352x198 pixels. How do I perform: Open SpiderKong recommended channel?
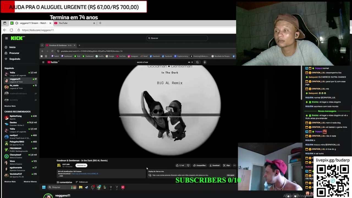pos(21,117)
